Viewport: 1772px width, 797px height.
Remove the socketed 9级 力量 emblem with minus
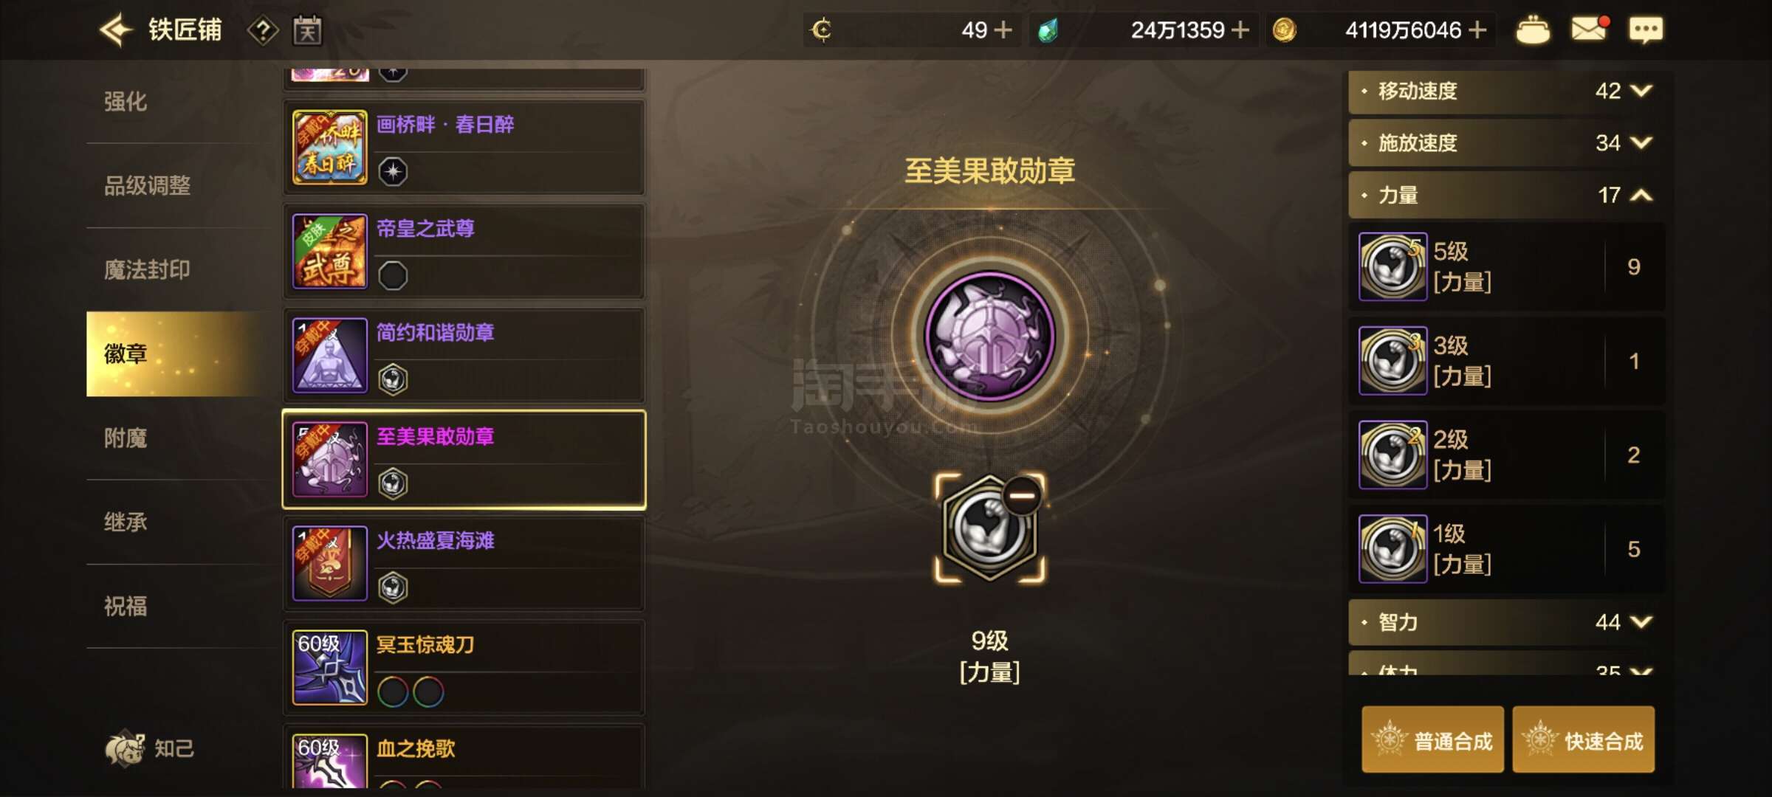(1022, 496)
